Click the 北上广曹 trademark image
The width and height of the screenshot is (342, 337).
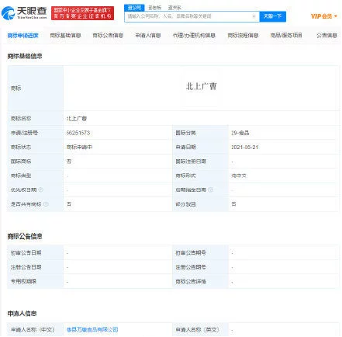coord(201,86)
